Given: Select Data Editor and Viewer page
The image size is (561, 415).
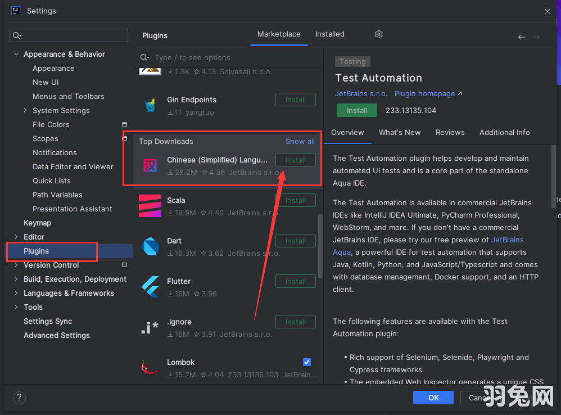Looking at the screenshot, I should (73, 166).
